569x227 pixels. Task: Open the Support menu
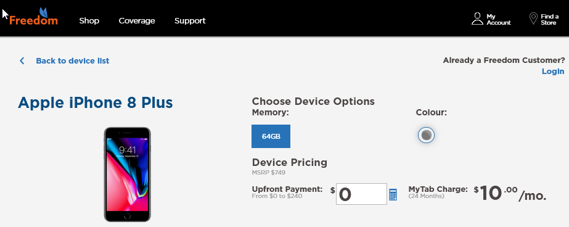point(190,21)
